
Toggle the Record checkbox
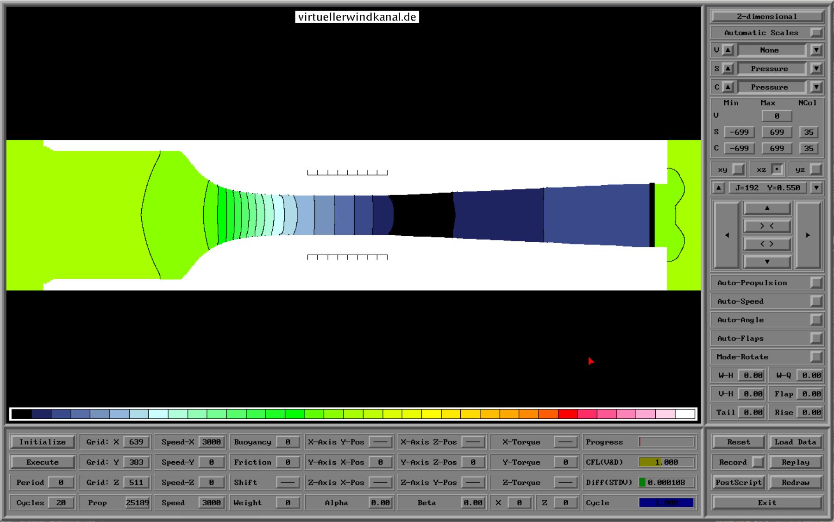pyautogui.click(x=758, y=462)
